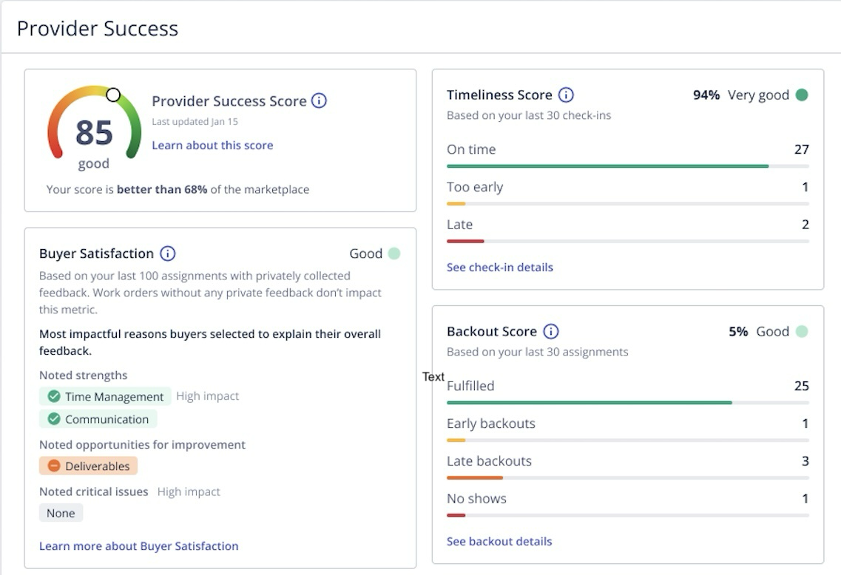This screenshot has height=575, width=841.
Task: Click the Fulfilled progress bar
Action: (x=627, y=403)
